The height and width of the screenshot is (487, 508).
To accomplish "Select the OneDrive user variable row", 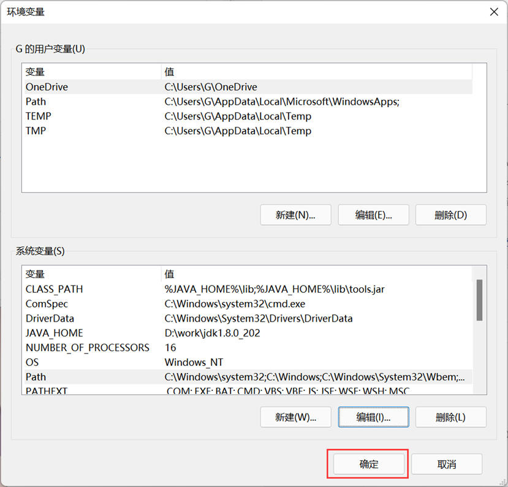I will [x=248, y=87].
